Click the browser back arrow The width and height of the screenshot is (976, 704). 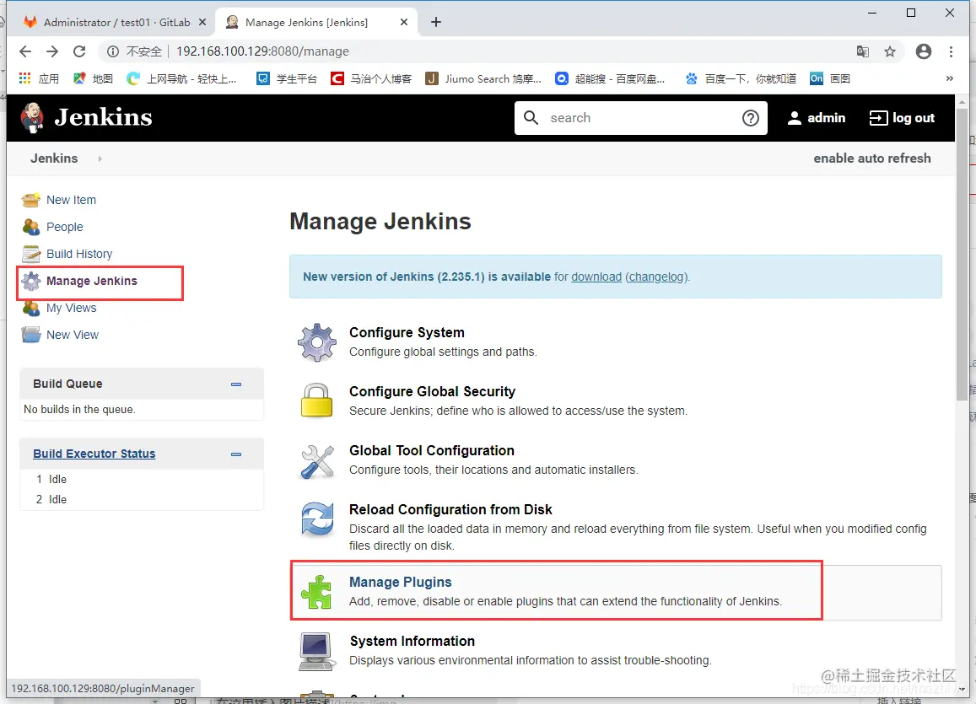coord(25,51)
